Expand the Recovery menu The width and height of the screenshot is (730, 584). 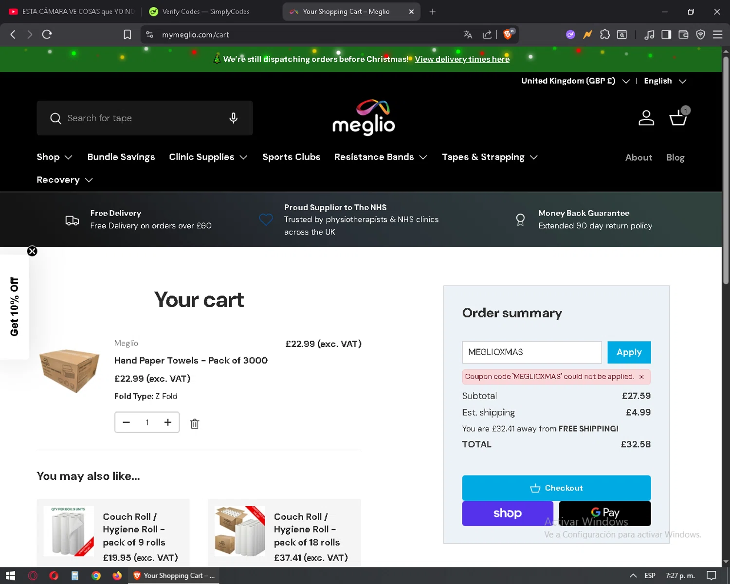(65, 180)
